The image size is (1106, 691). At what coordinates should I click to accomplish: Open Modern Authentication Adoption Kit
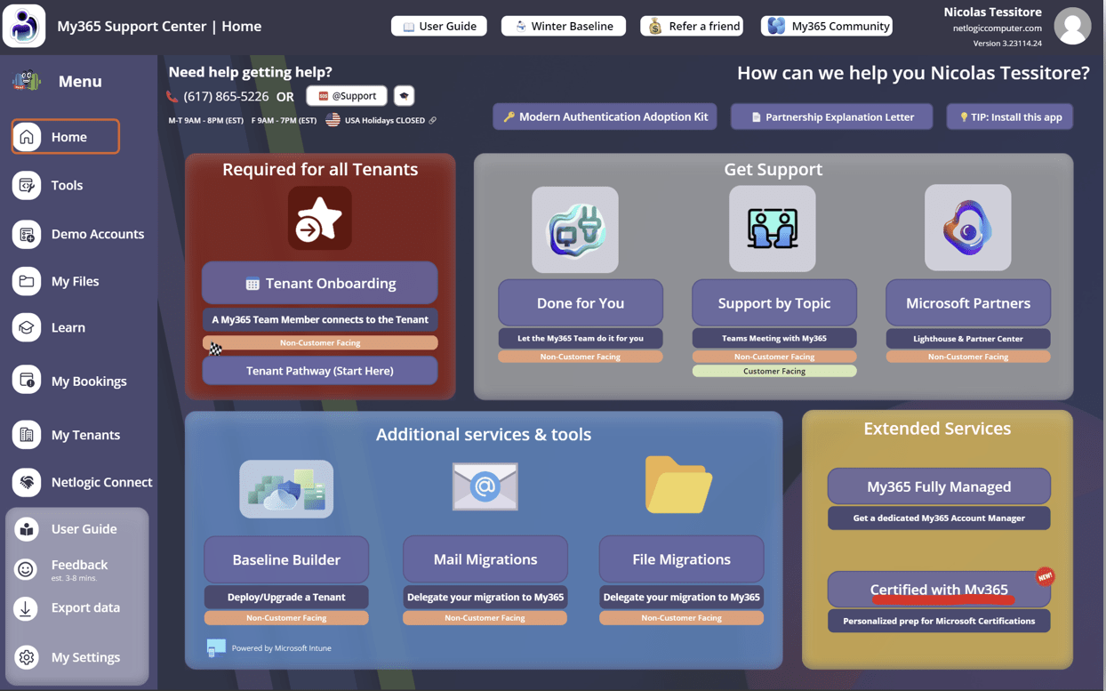pyautogui.click(x=605, y=117)
